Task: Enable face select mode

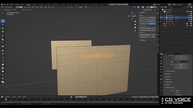Action: pyautogui.click(x=21, y=7)
